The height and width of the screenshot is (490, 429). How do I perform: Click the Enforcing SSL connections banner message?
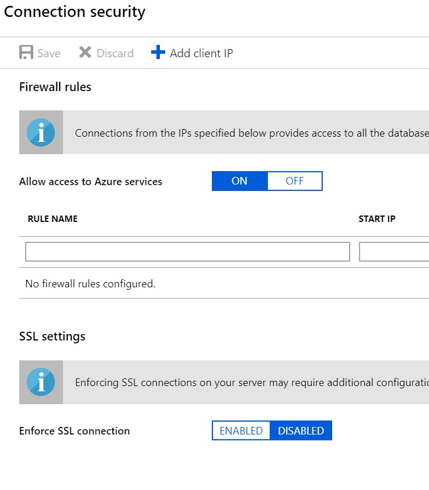coord(251,383)
